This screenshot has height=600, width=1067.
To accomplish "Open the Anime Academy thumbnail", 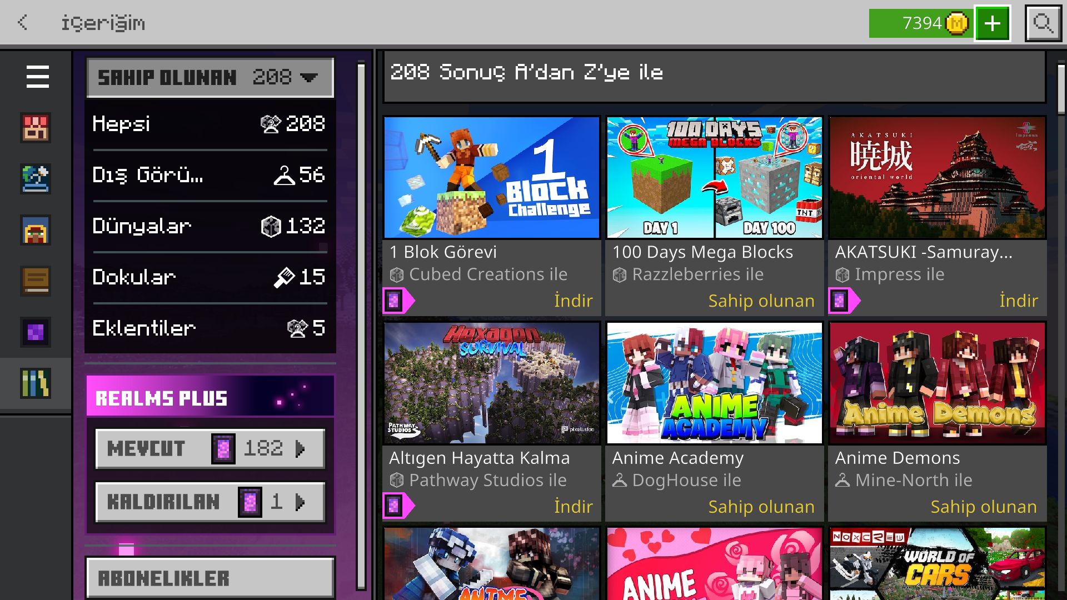I will click(715, 383).
